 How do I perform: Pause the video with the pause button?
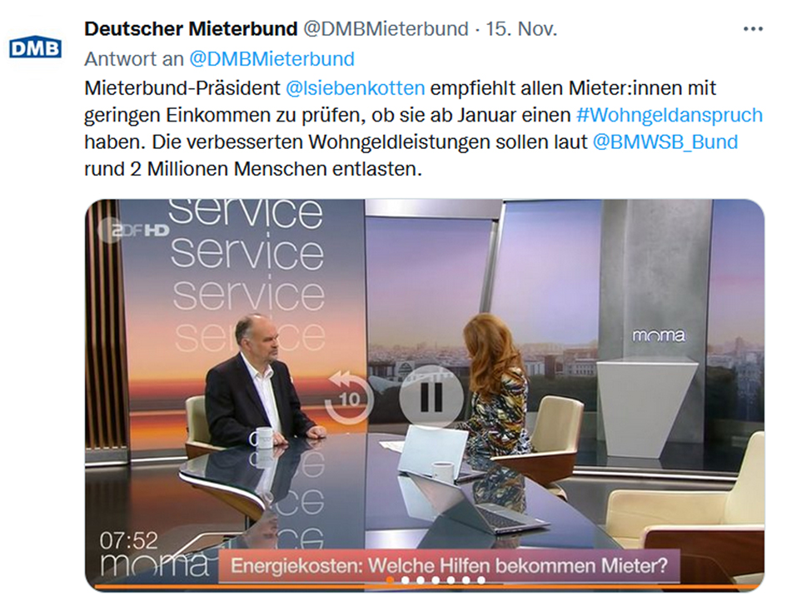click(431, 396)
